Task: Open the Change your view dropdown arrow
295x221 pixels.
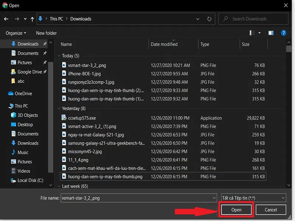Action: 260,33
